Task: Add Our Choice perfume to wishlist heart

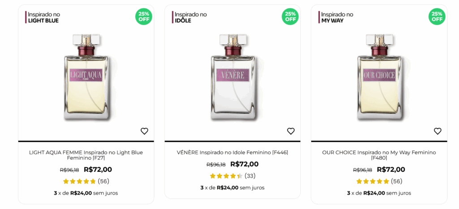Action: (x=437, y=131)
